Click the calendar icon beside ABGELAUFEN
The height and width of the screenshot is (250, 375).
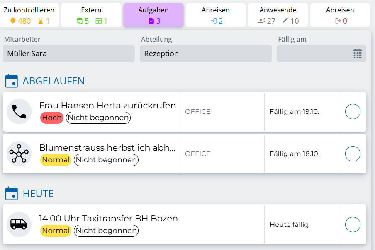(x=12, y=81)
